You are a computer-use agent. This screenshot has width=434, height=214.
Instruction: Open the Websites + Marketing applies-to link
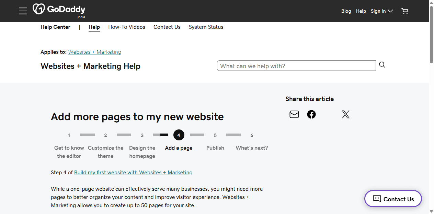[x=95, y=52]
